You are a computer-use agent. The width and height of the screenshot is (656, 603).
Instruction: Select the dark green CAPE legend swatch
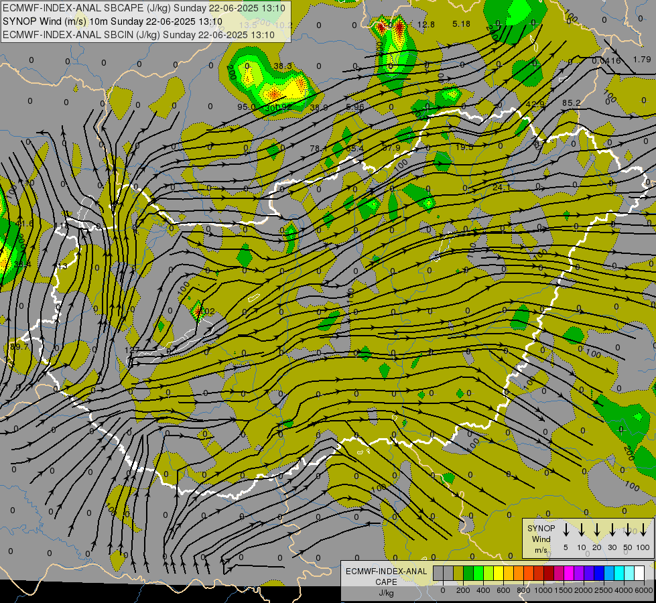468,574
